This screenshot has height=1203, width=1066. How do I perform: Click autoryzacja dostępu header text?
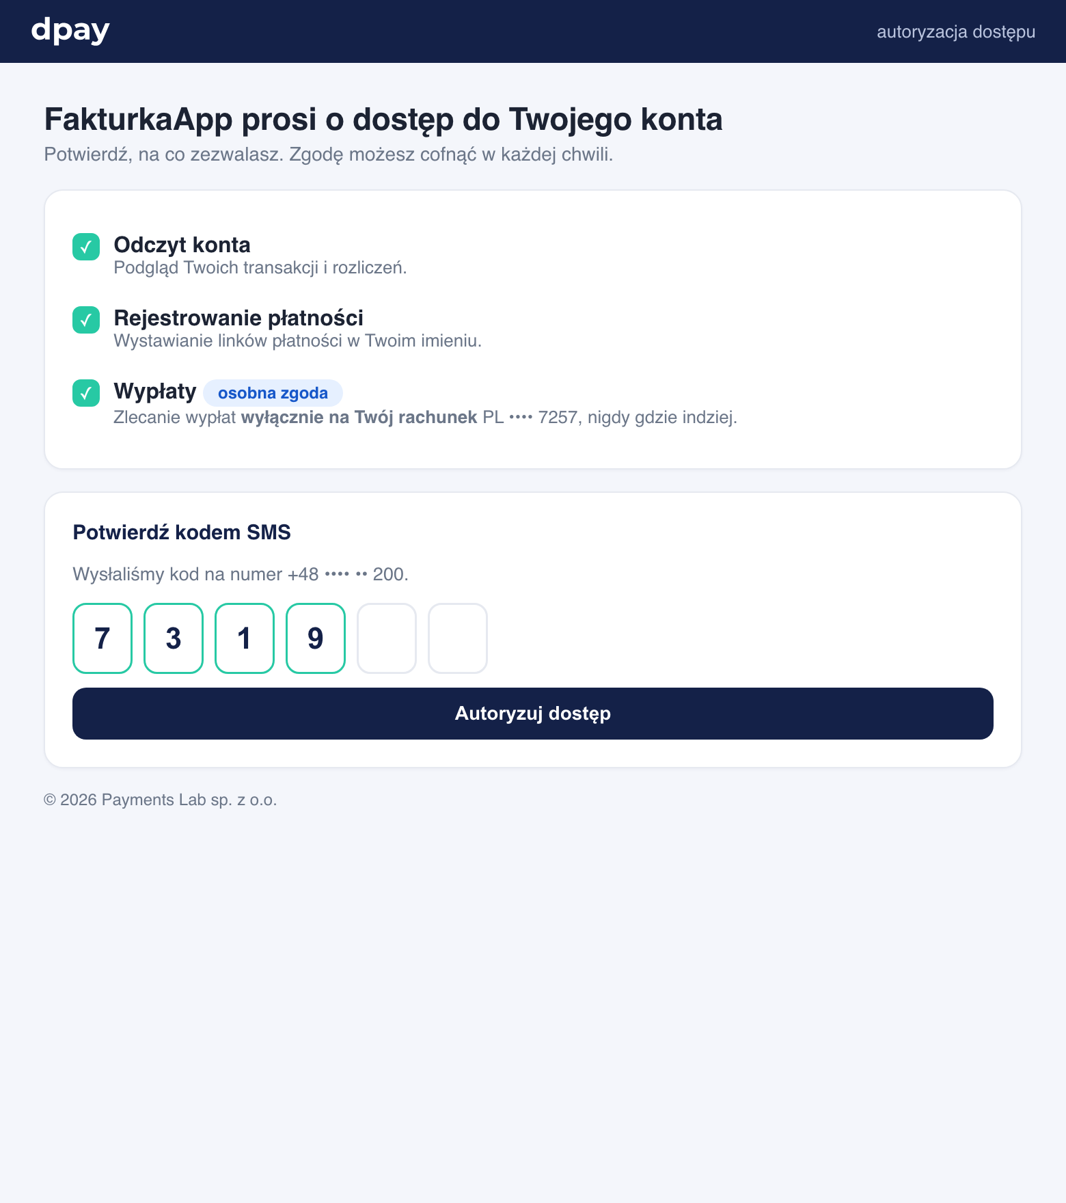tap(956, 32)
